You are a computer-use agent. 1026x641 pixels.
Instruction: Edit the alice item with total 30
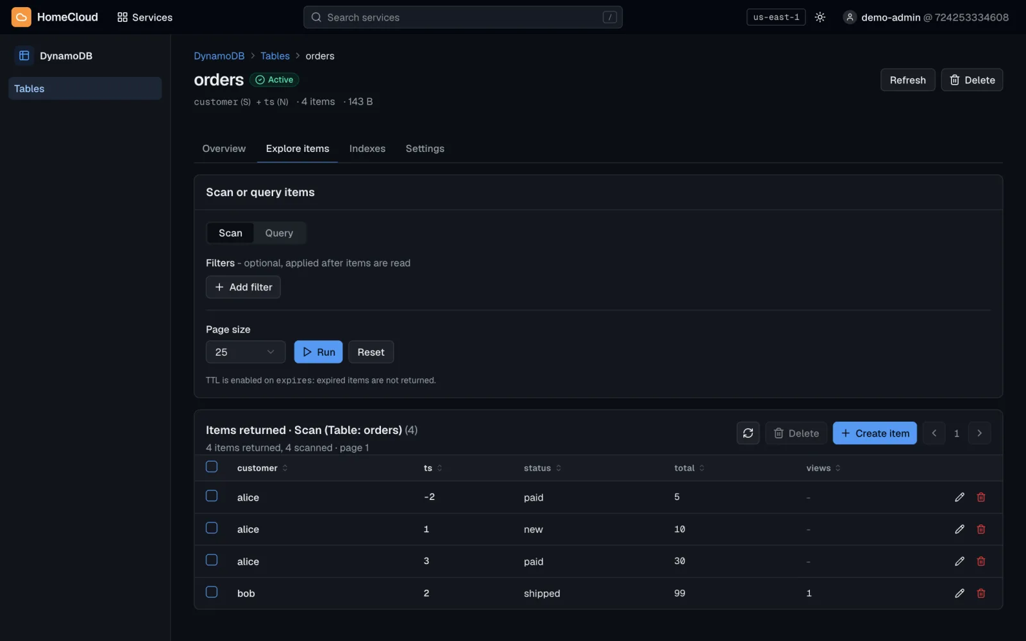coord(959,562)
